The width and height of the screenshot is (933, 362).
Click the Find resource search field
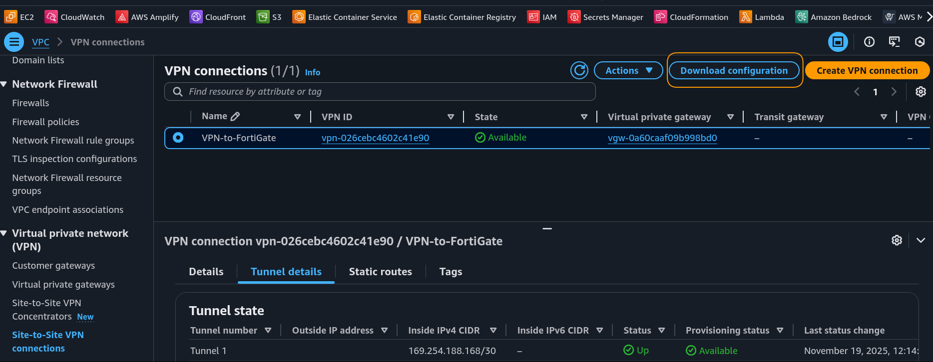(x=380, y=92)
